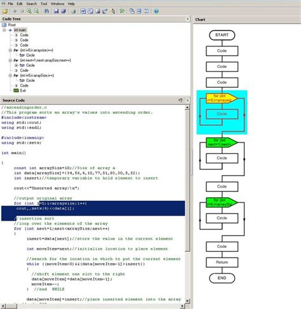
Task: Click the START node in the flowchart
Action: tap(222, 35)
